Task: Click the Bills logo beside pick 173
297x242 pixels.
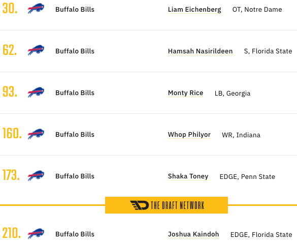Action: tap(36, 175)
